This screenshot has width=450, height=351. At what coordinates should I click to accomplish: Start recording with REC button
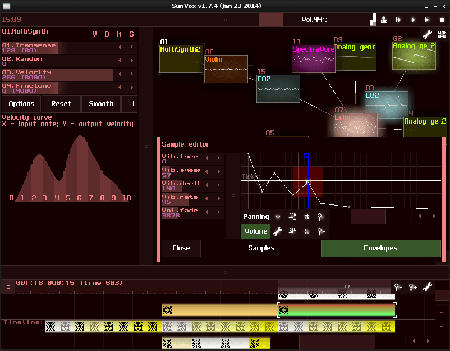coord(384,20)
